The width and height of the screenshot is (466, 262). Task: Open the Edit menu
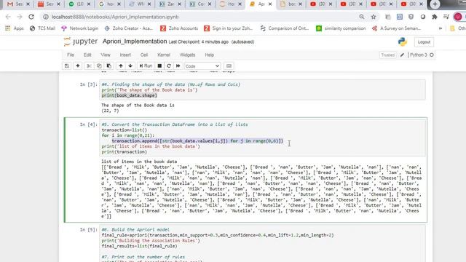click(x=87, y=55)
